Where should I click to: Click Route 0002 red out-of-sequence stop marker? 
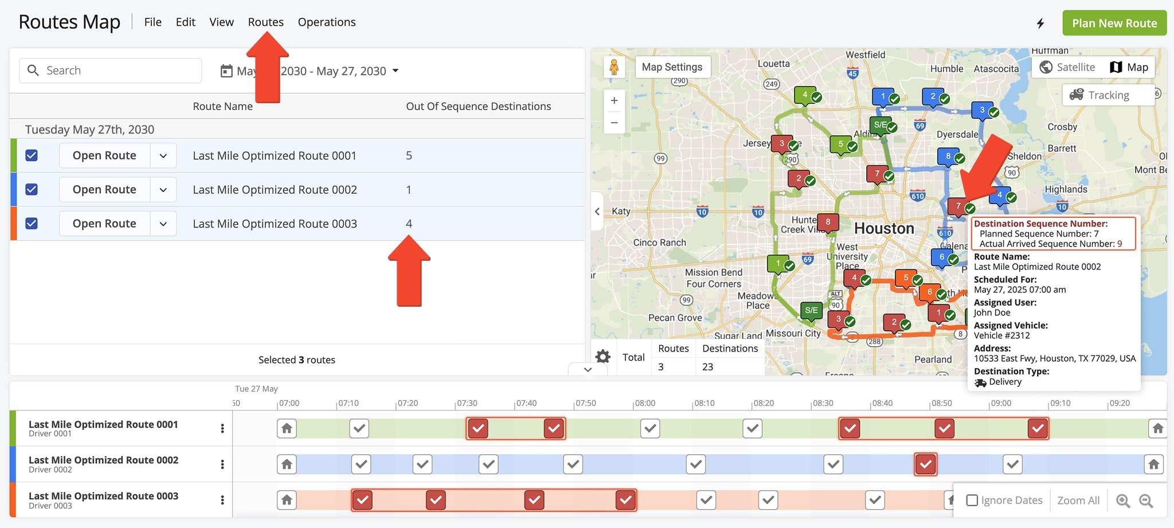pos(925,464)
